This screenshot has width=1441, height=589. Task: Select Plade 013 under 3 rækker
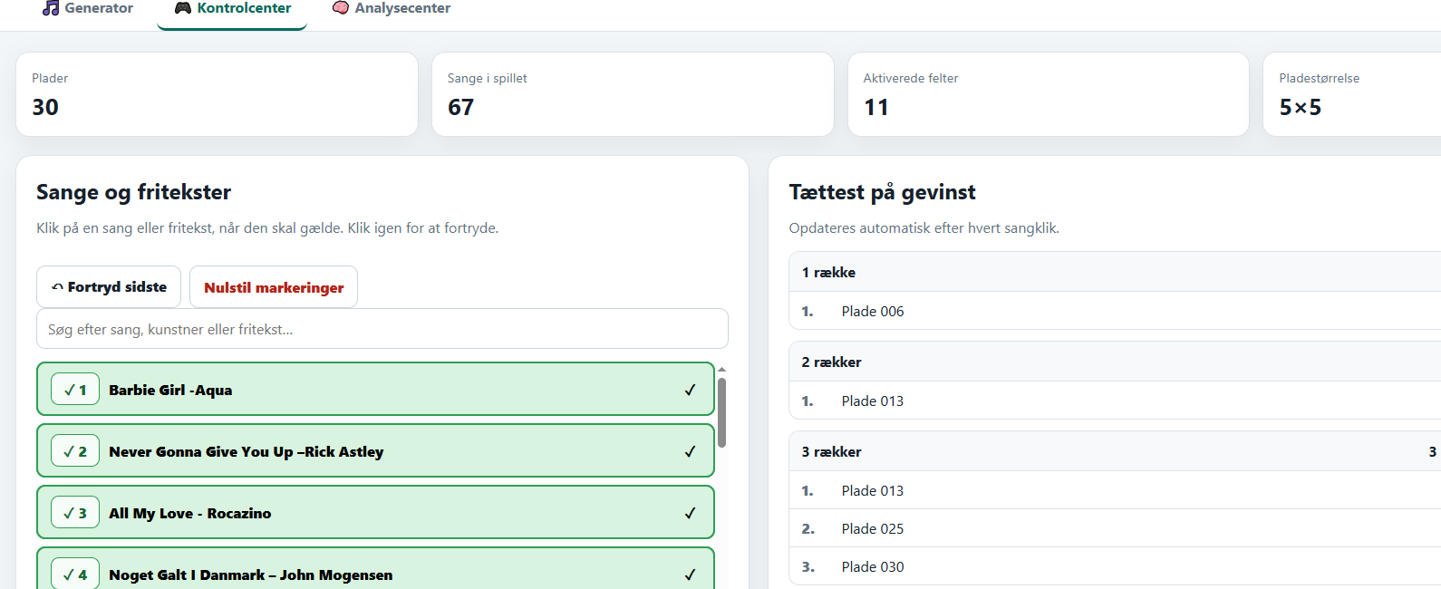point(1115,490)
